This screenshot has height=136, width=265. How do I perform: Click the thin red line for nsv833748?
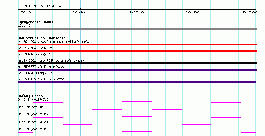[137, 76]
